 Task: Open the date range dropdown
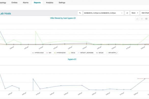(x=103, y=13)
